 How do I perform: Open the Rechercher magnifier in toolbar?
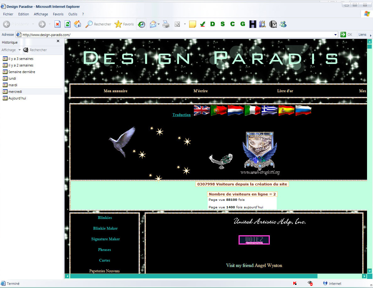click(x=98, y=24)
